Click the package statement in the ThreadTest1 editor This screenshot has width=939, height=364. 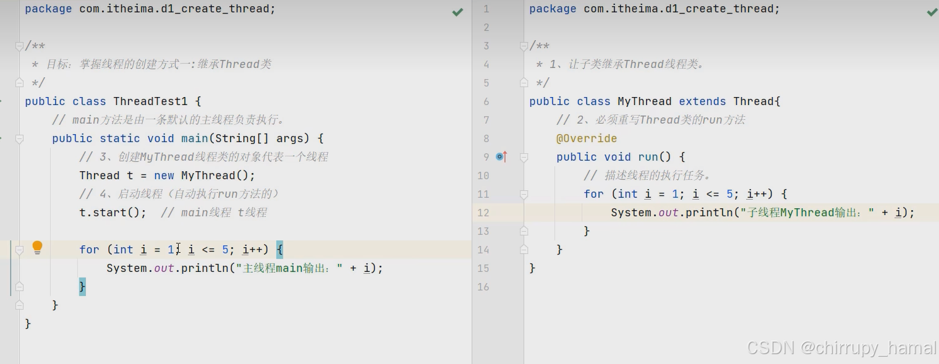click(x=150, y=9)
